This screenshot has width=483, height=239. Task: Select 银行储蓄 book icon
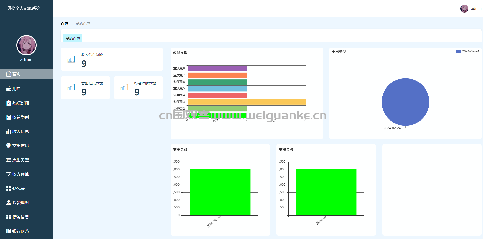[x=9, y=231]
